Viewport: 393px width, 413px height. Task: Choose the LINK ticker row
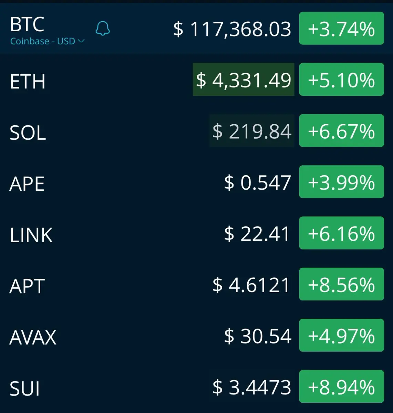point(196,233)
